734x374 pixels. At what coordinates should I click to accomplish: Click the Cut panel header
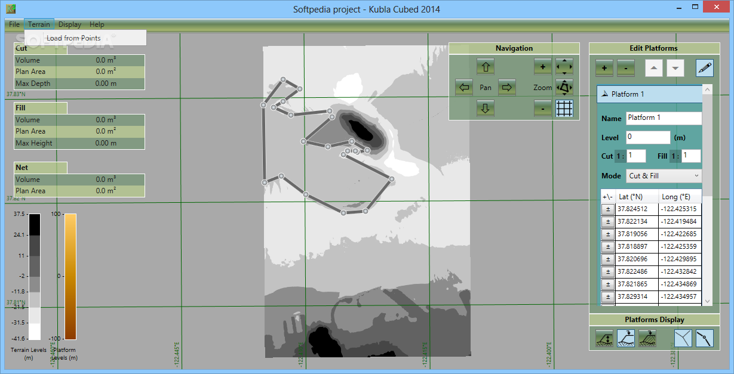[40, 48]
